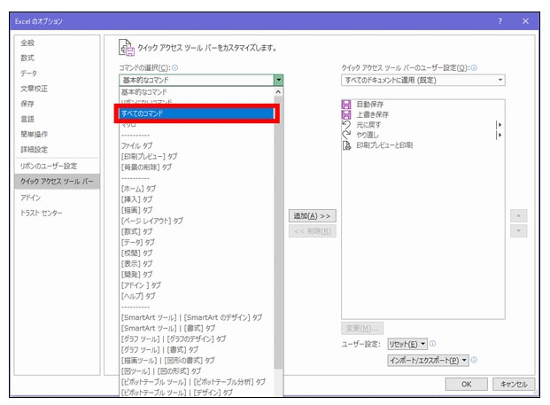Open 数式 options category
The image size is (550, 405).
pyautogui.click(x=57, y=58)
